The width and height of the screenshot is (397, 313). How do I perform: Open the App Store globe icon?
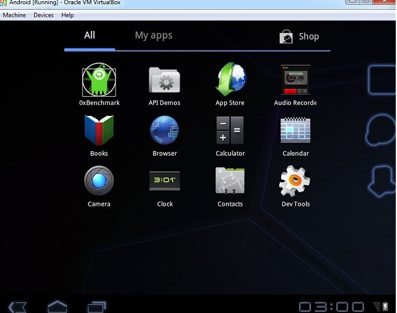[230, 79]
